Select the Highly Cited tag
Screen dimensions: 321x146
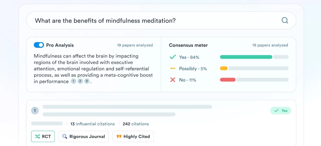(133, 137)
